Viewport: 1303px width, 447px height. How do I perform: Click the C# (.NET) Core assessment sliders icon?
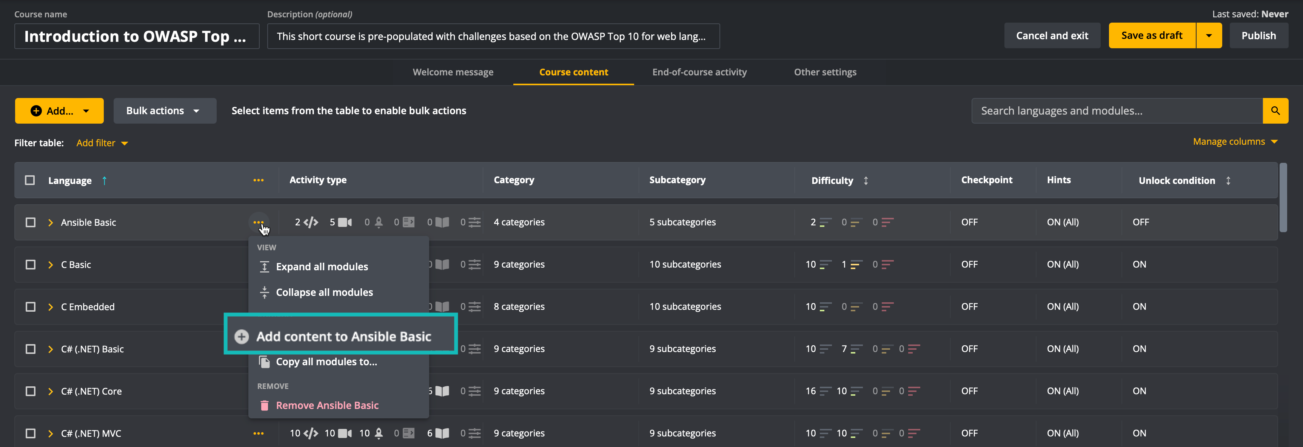pos(474,391)
